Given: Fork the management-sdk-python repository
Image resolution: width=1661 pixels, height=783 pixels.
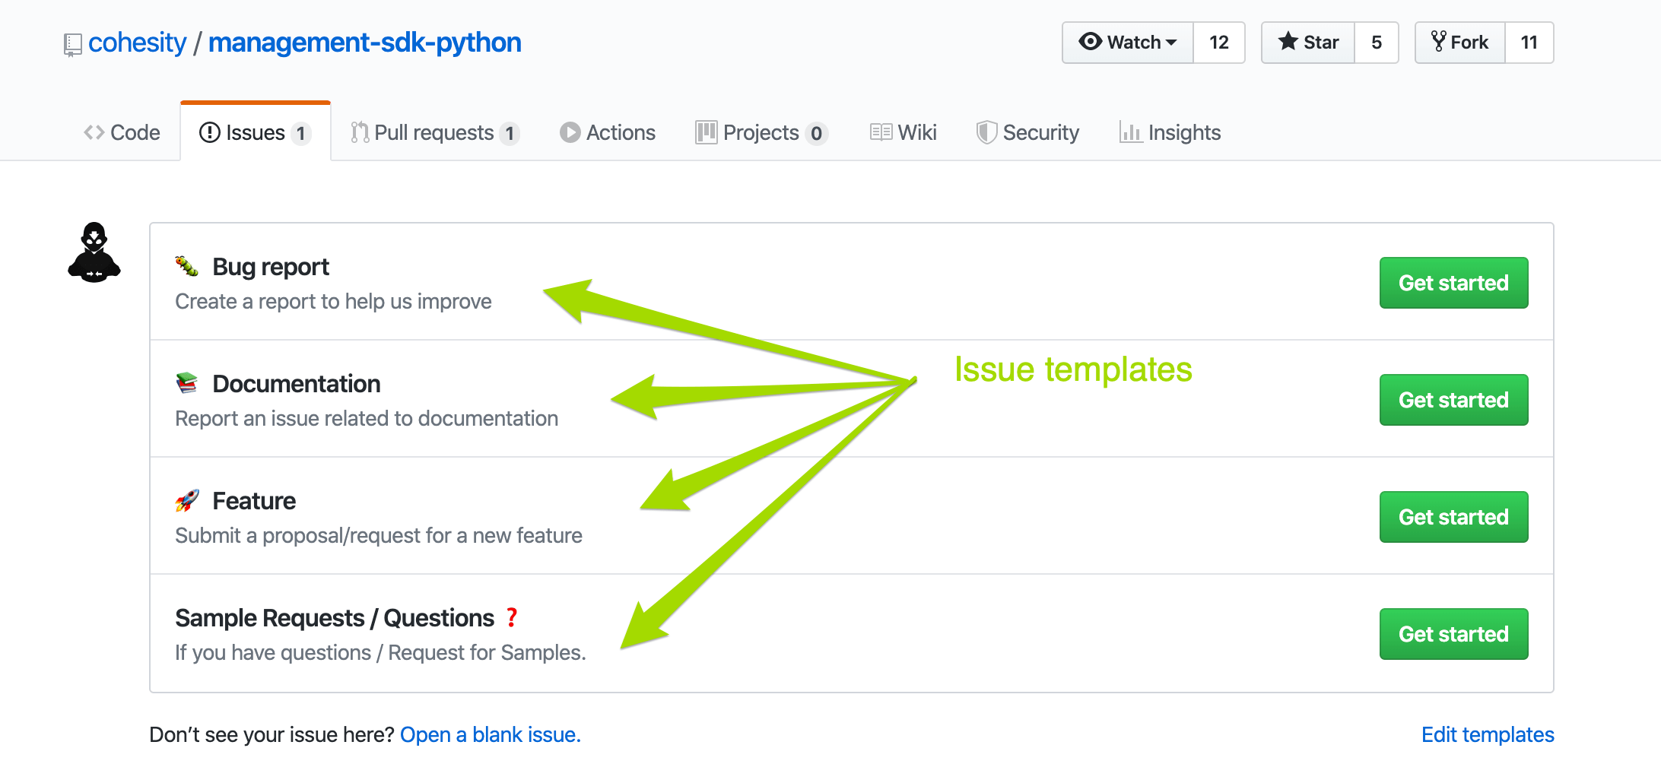Looking at the screenshot, I should tap(1459, 43).
